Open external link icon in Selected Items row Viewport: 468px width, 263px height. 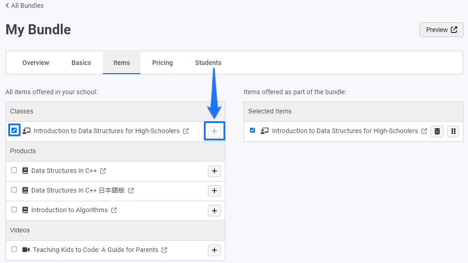coord(424,131)
